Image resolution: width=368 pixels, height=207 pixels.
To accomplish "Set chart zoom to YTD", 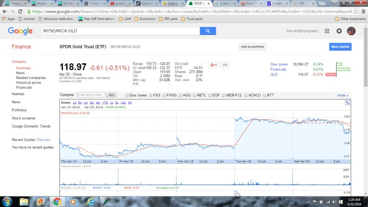I will pos(105,103).
